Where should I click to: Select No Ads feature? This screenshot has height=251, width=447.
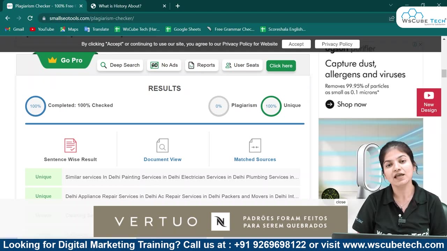click(x=164, y=65)
